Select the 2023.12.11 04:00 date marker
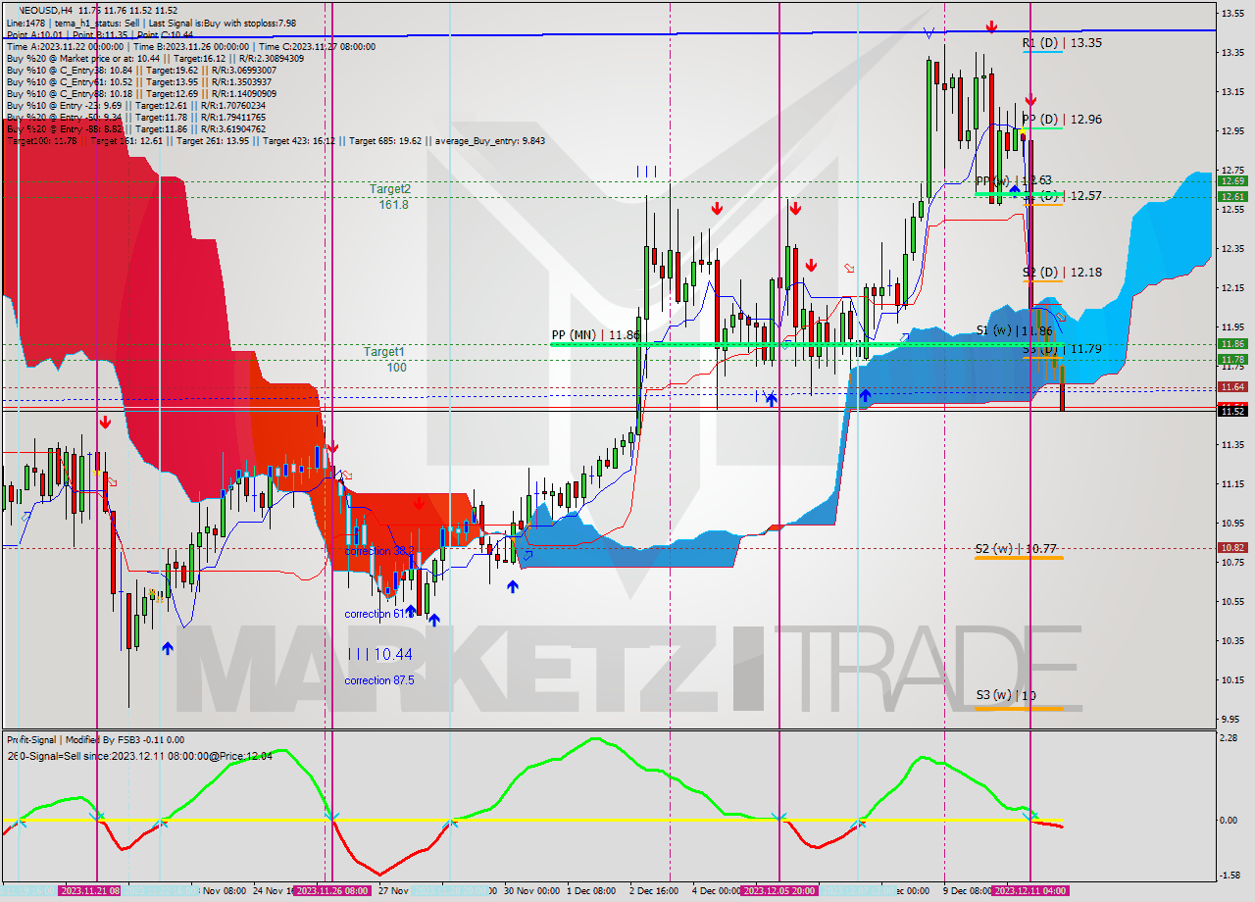The width and height of the screenshot is (1255, 902). 1029,891
